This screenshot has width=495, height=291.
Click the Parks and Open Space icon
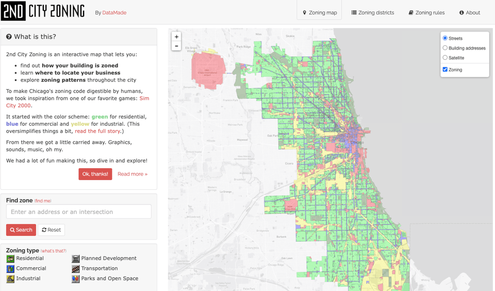click(76, 279)
